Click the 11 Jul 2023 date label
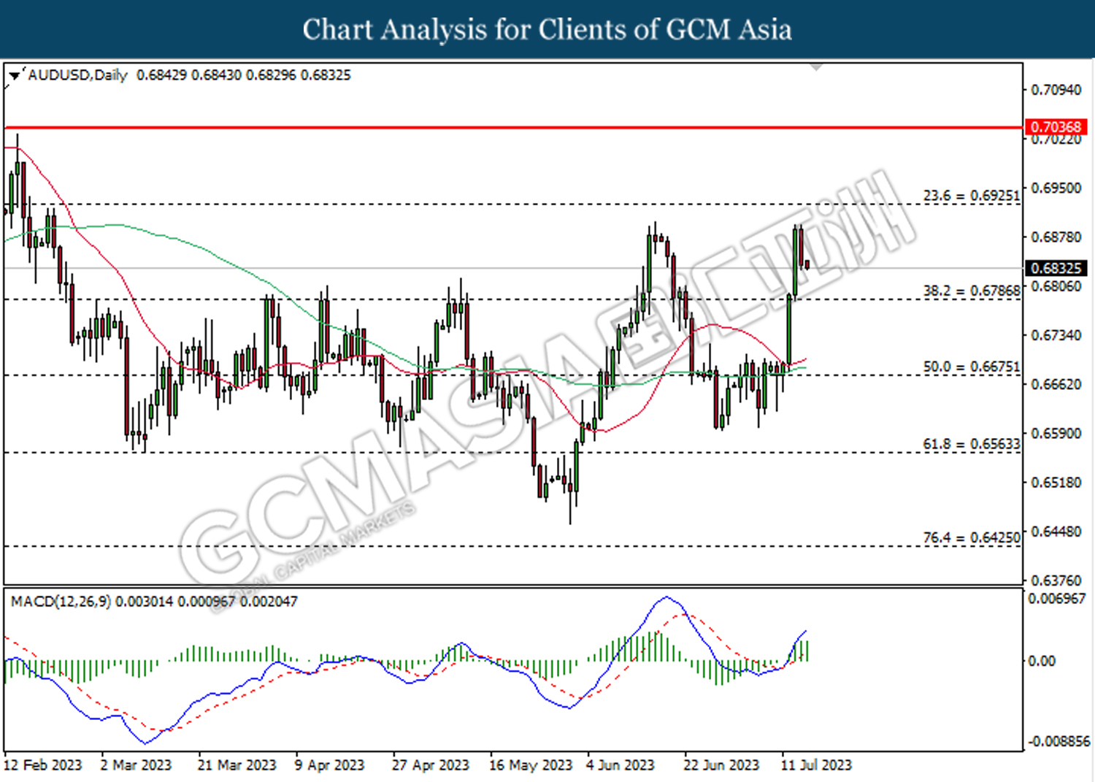The height and width of the screenshot is (782, 1095). [x=816, y=765]
